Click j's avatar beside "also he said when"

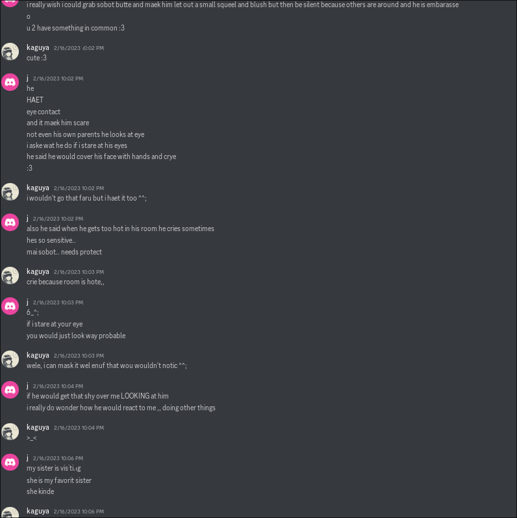(10, 223)
